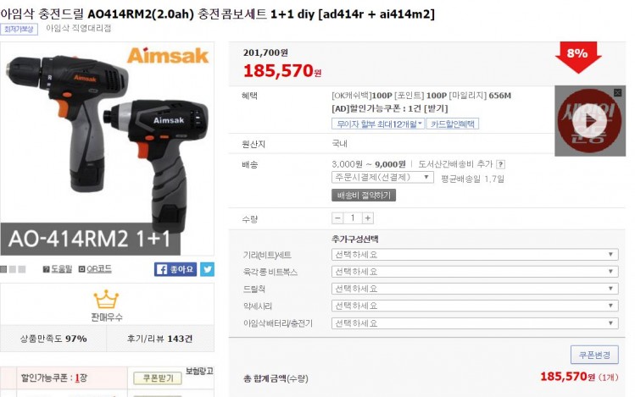Expand the 무이자 할부 최대12개월 menu
The image size is (635, 397).
point(378,124)
